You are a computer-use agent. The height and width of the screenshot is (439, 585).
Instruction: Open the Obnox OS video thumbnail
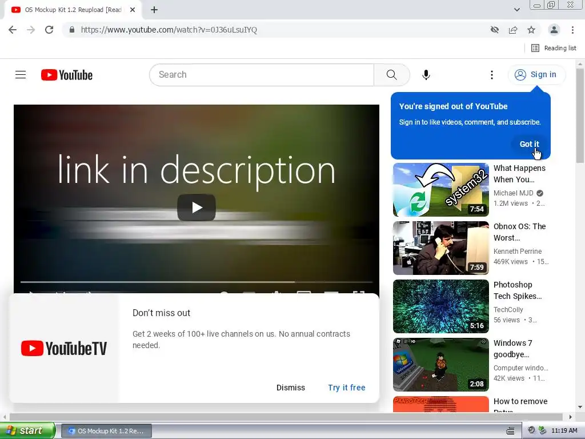tap(441, 248)
